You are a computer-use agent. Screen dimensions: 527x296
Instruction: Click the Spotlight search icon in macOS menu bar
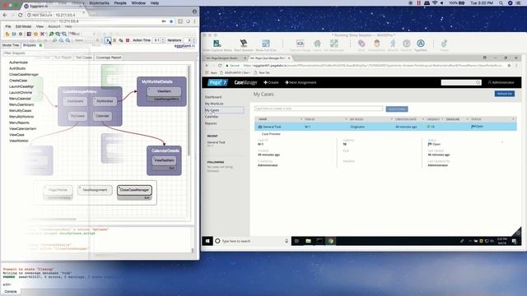tap(501, 3)
